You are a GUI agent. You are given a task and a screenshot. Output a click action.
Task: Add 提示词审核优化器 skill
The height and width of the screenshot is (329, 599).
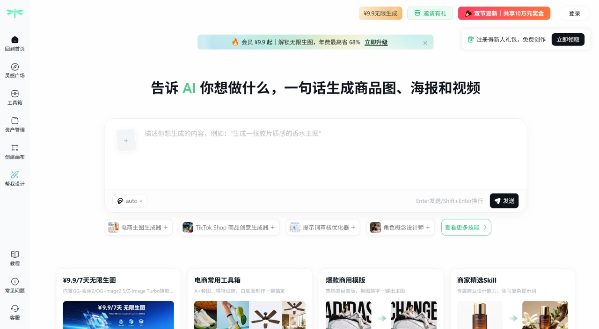click(x=323, y=227)
